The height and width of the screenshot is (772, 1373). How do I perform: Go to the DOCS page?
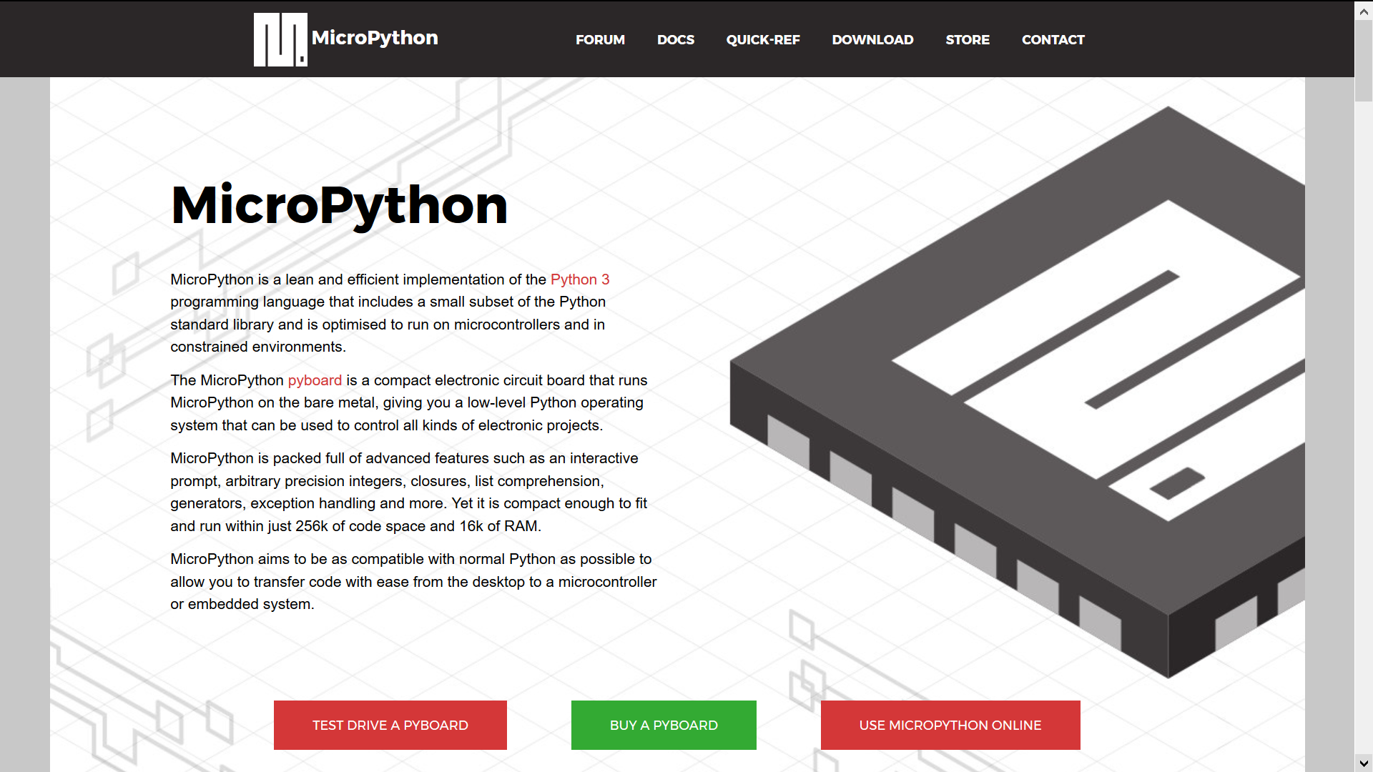click(675, 40)
